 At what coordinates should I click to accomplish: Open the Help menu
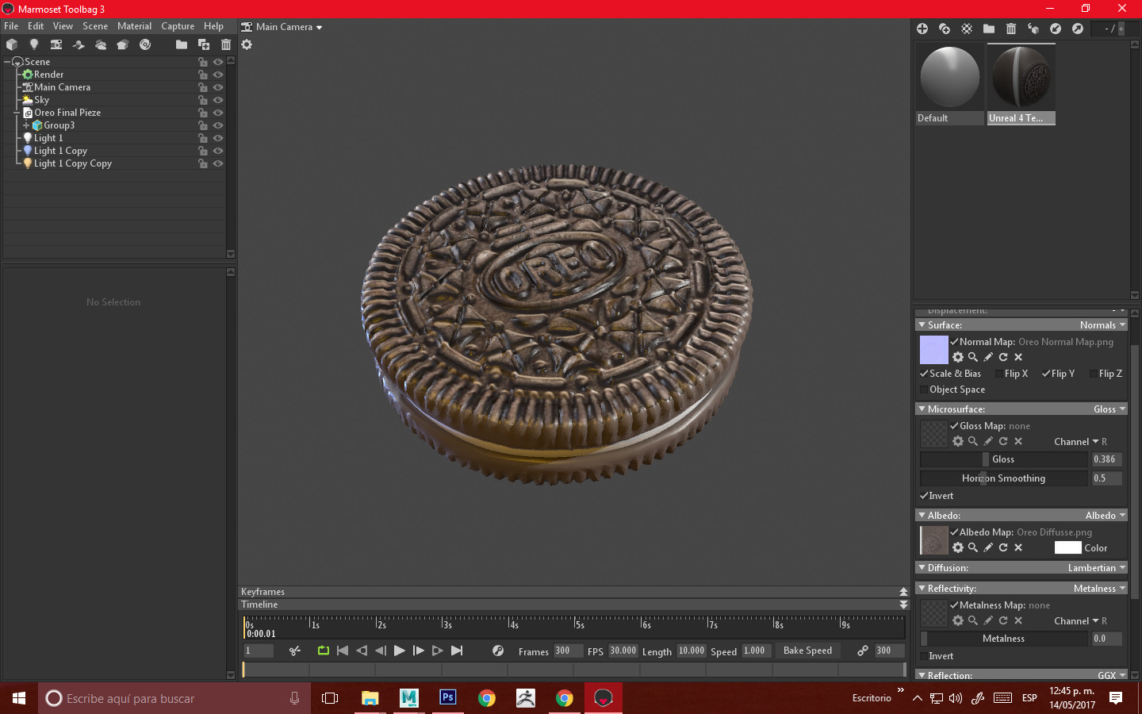(x=213, y=26)
